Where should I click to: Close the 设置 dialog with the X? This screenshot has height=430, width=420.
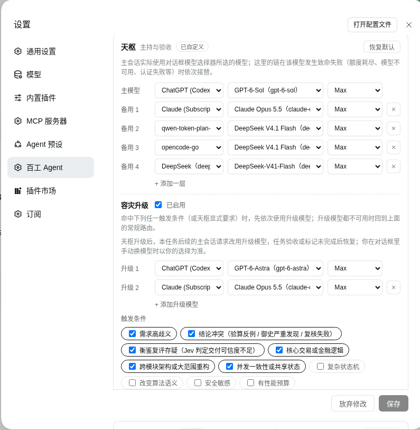(x=409, y=25)
